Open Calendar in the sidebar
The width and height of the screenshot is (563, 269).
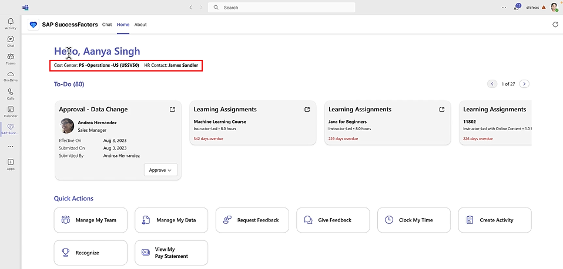coord(11,112)
